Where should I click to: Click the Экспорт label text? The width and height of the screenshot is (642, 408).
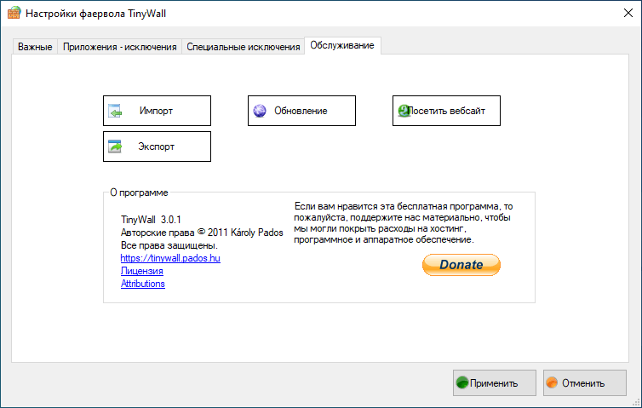[156, 147]
